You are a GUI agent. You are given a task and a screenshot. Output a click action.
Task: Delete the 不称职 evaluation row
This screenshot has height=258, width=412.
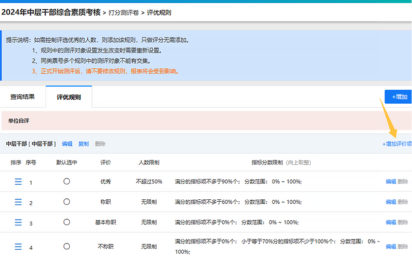403,247
